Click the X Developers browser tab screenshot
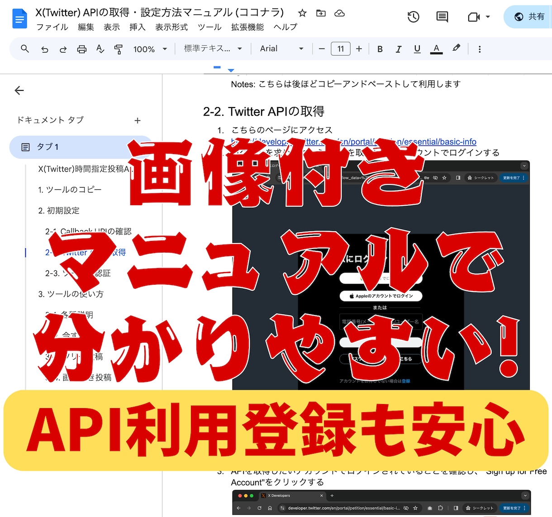The height and width of the screenshot is (517, 552). coord(293,495)
